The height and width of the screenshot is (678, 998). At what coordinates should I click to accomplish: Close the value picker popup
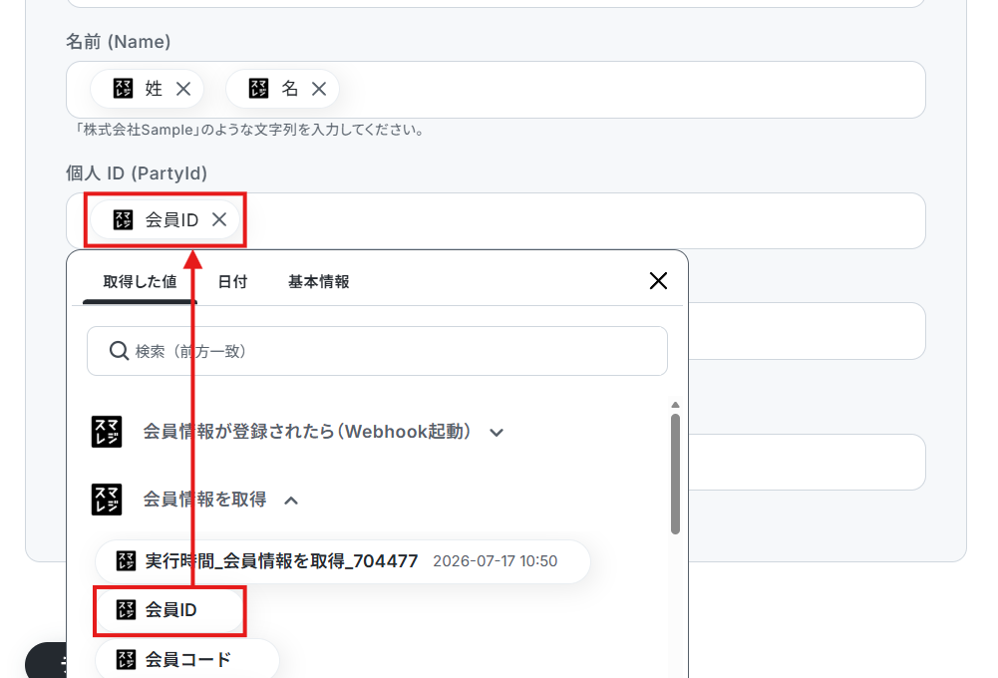pos(658,281)
